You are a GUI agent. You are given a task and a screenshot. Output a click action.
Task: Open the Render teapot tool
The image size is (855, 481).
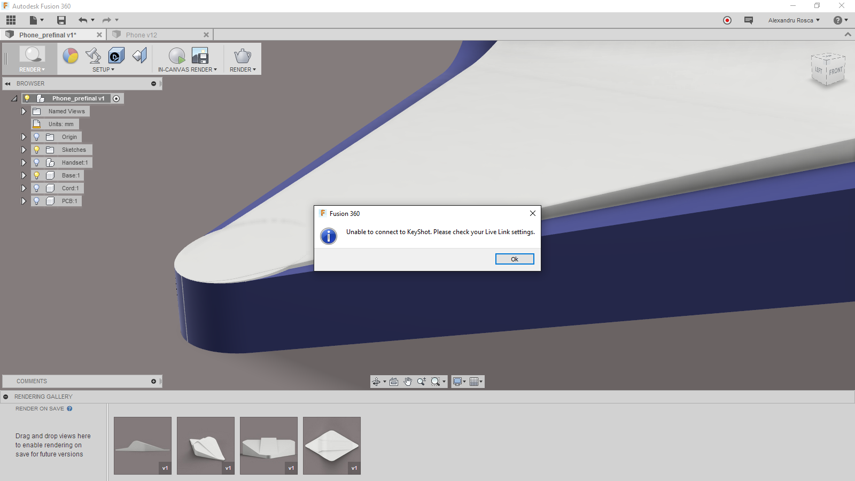[242, 55]
